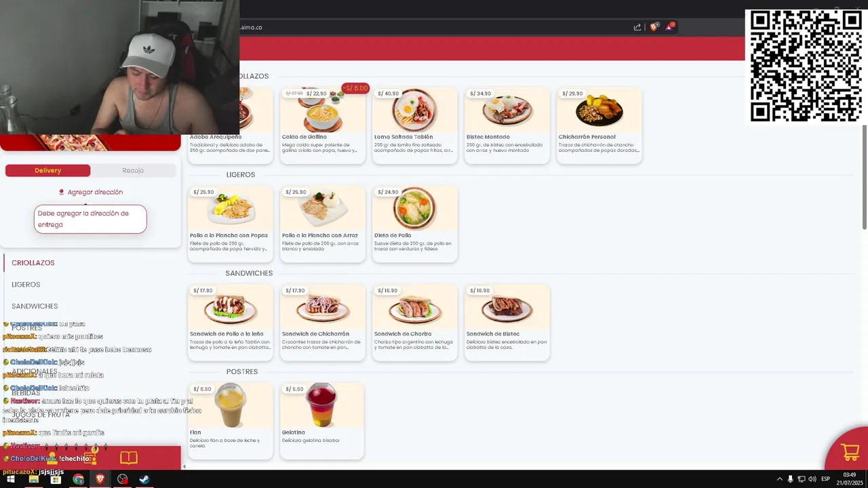
Task: Click the browser address bar
Action: coord(434,27)
